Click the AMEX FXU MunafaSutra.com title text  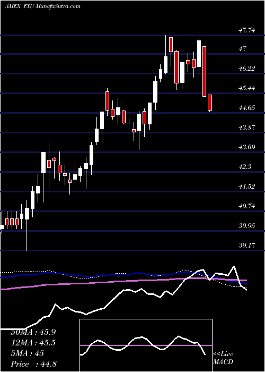pyautogui.click(x=42, y=6)
